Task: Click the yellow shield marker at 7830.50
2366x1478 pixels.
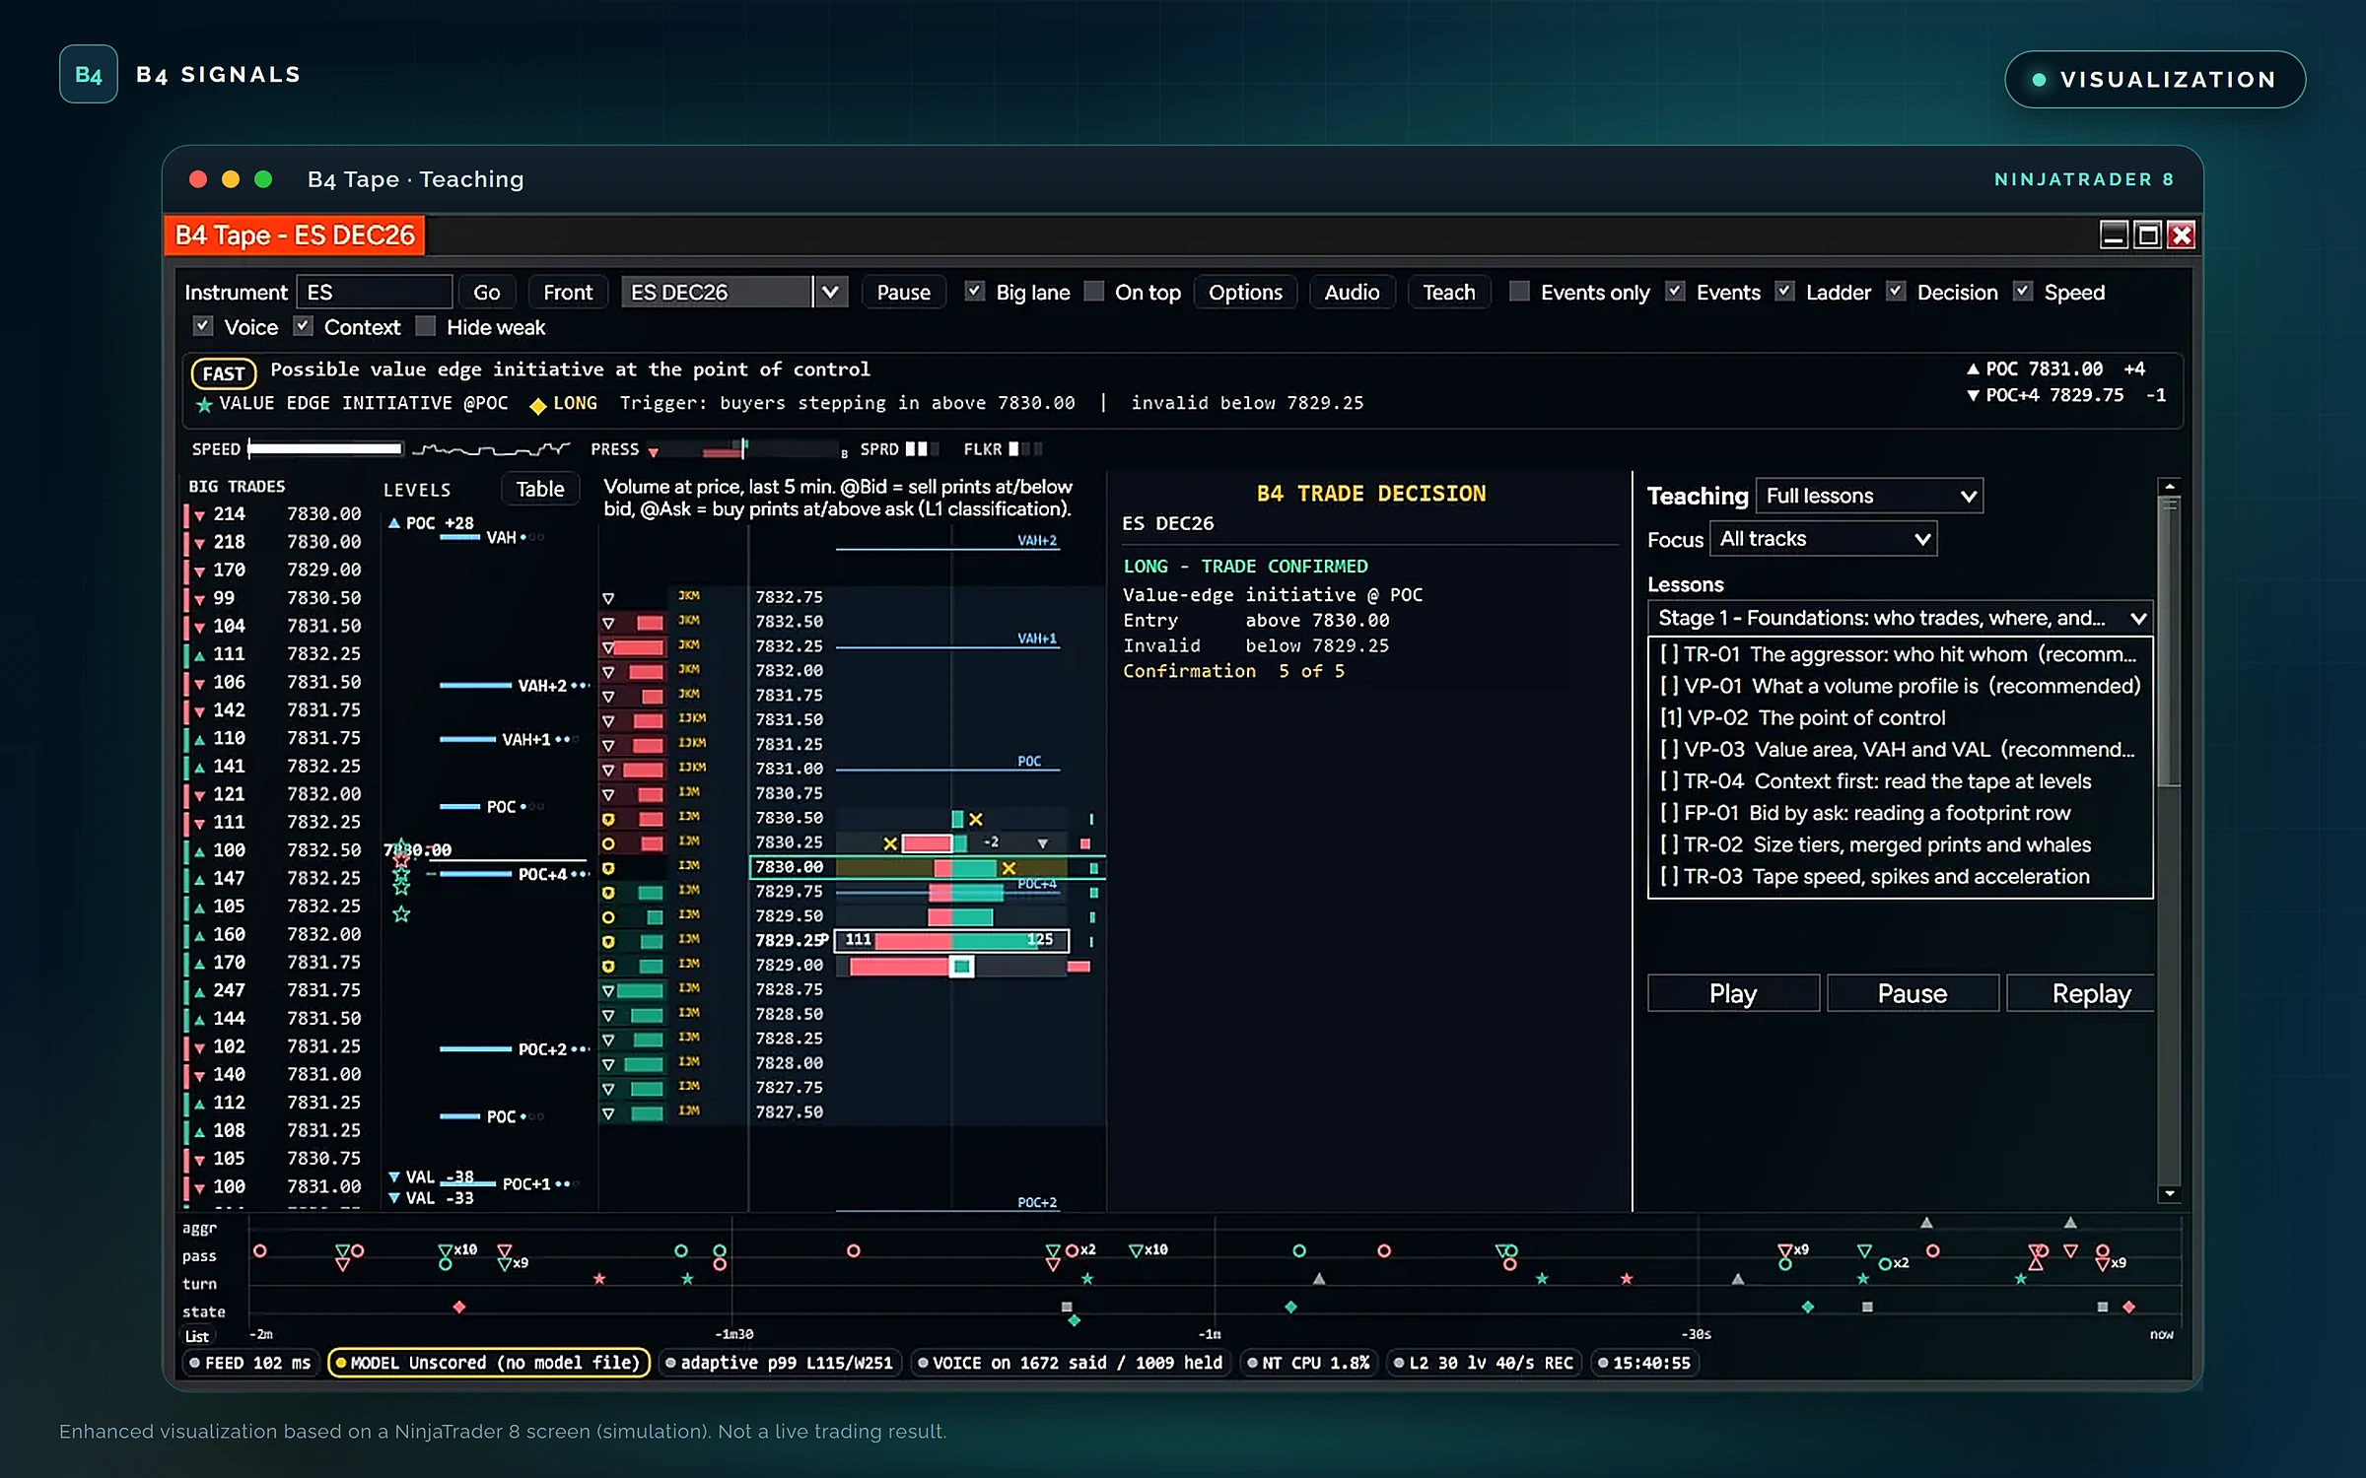Action: 608,819
